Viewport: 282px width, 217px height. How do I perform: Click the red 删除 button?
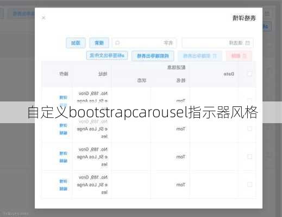point(239,56)
